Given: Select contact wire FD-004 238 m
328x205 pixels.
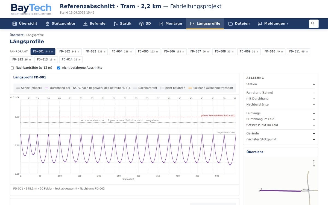Looking at the screenshot, I should (x=122, y=51).
